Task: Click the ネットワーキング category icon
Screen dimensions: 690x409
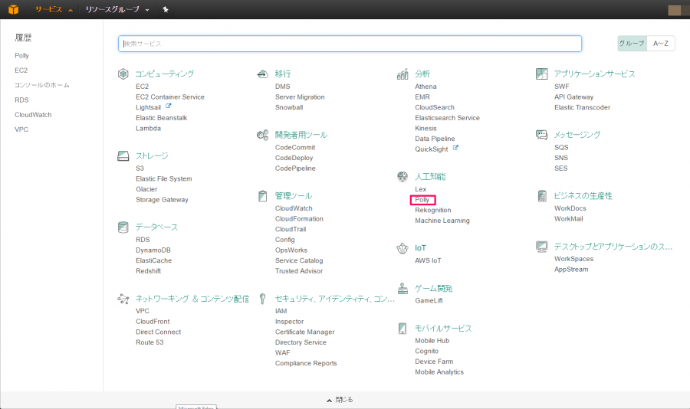Action: click(x=123, y=299)
